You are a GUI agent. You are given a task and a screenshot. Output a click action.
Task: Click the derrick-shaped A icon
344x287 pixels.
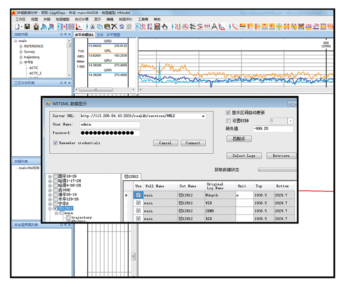coord(214,27)
